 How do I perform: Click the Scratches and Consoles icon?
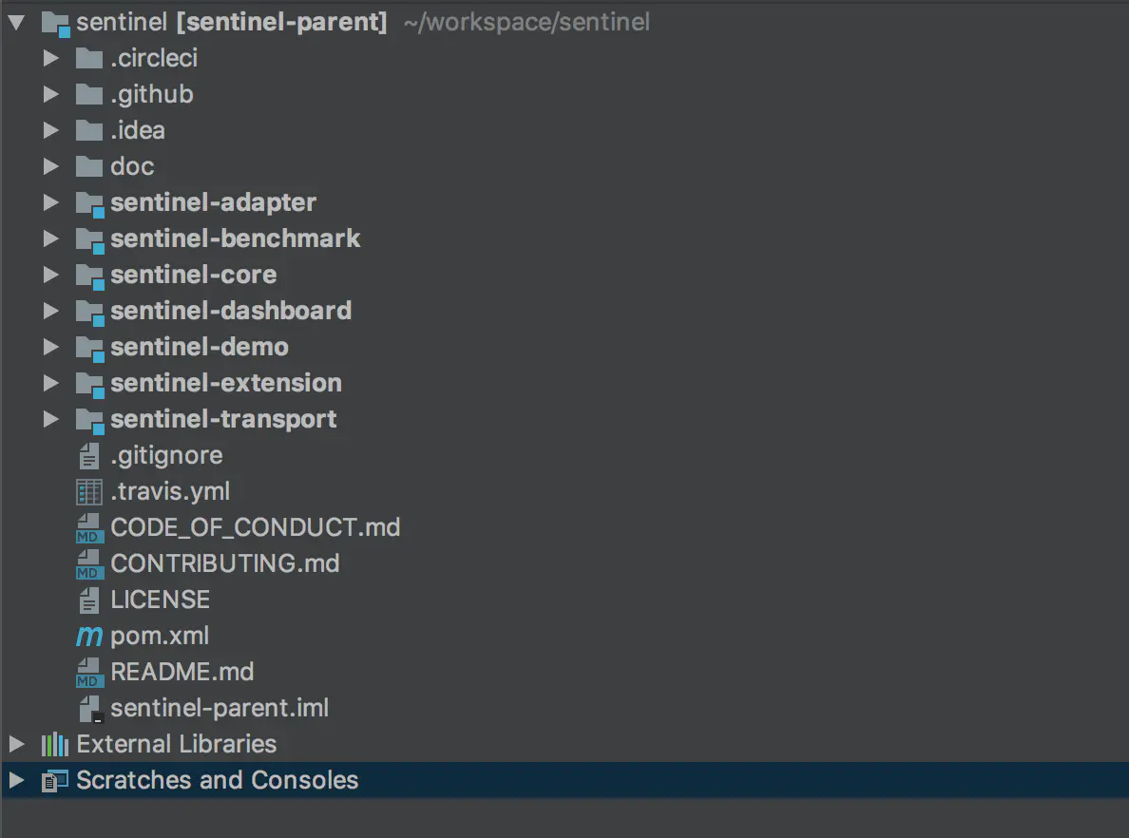click(x=54, y=780)
